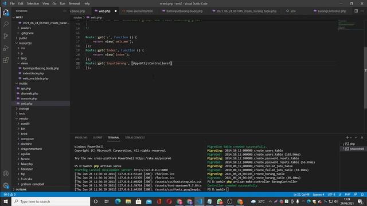Launch Microsoft Edge from the taskbar

pyautogui.click(x=118, y=201)
